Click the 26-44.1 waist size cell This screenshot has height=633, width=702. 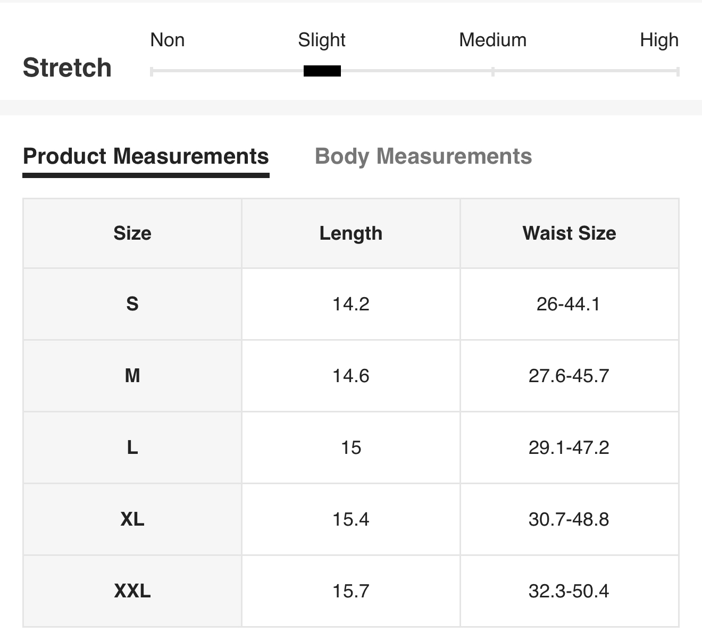pyautogui.click(x=569, y=304)
